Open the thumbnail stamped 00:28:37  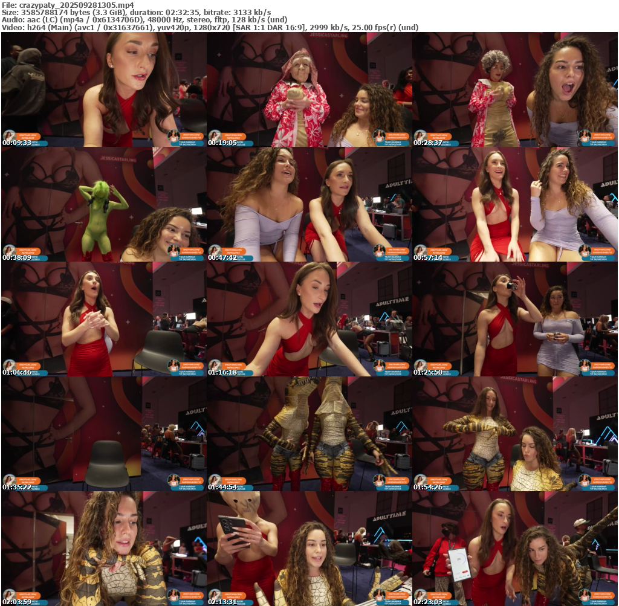[515, 89]
